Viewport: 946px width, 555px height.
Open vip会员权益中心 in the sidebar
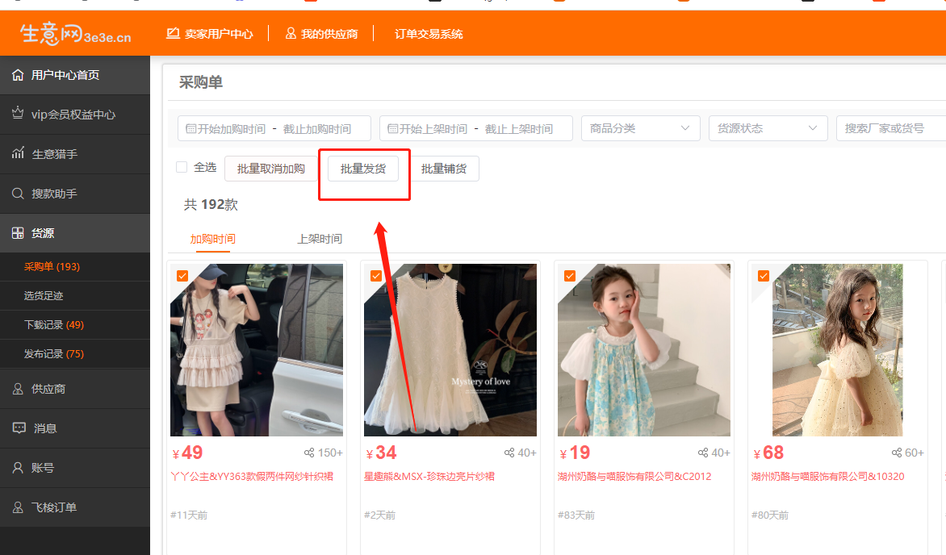point(75,114)
